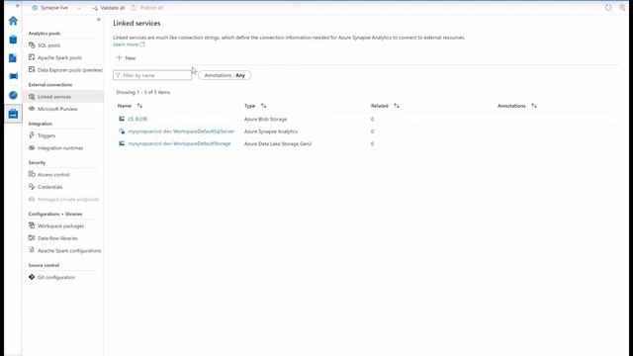
Task: Click the discard all trash icon
Action: click(622, 7)
